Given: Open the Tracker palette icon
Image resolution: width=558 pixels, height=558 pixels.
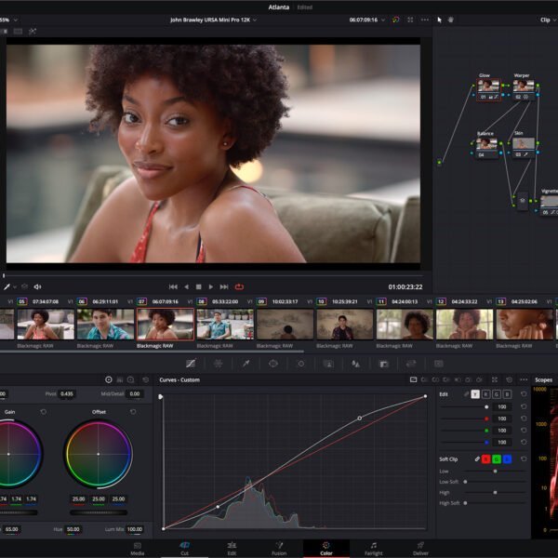Looking at the screenshot, I should click(300, 364).
